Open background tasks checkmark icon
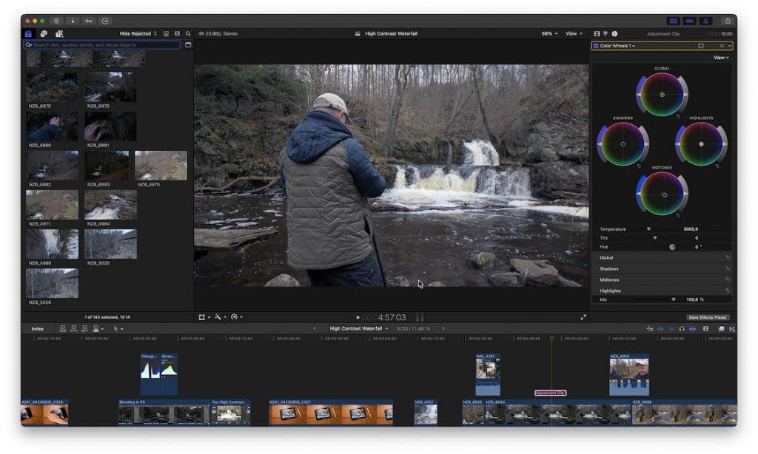The image size is (758, 454). click(105, 21)
